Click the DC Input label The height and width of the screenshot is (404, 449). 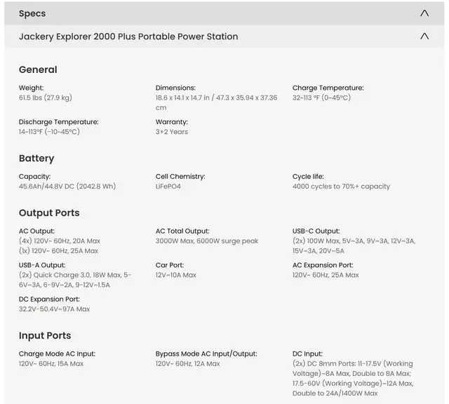pyautogui.click(x=307, y=354)
